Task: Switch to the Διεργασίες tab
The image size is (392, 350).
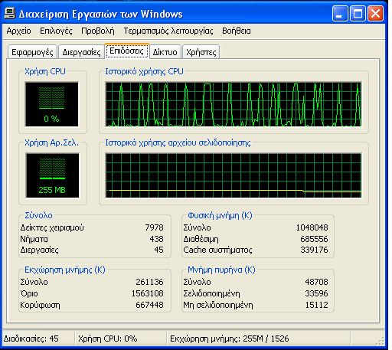Action: (x=81, y=52)
